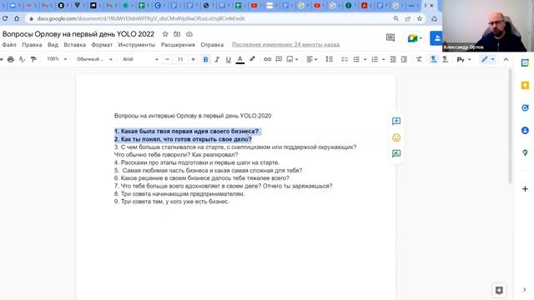Open the paragraph style dropdown Обычный

(94, 59)
